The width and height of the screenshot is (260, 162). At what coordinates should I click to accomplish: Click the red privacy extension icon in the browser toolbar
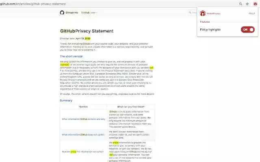point(255,4)
